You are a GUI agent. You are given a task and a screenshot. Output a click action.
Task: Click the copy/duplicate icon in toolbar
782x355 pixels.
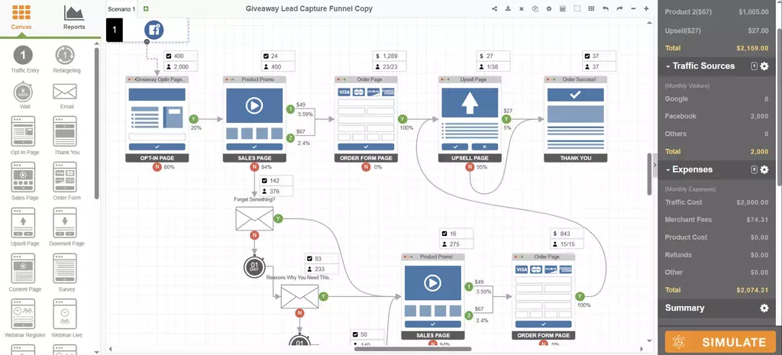click(535, 8)
